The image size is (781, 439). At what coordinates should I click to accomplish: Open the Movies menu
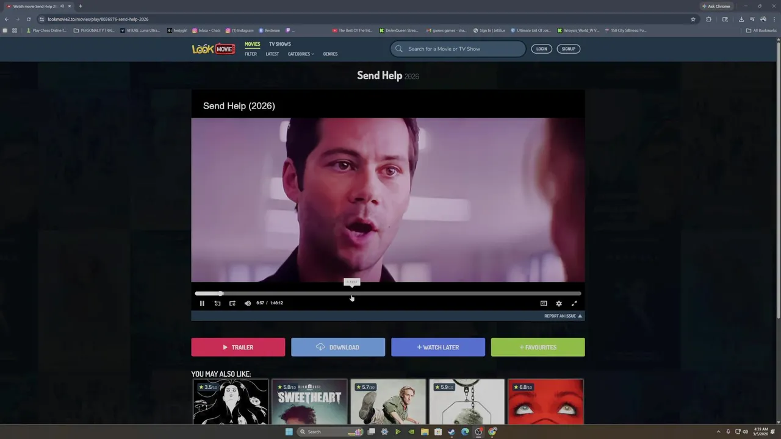(252, 44)
